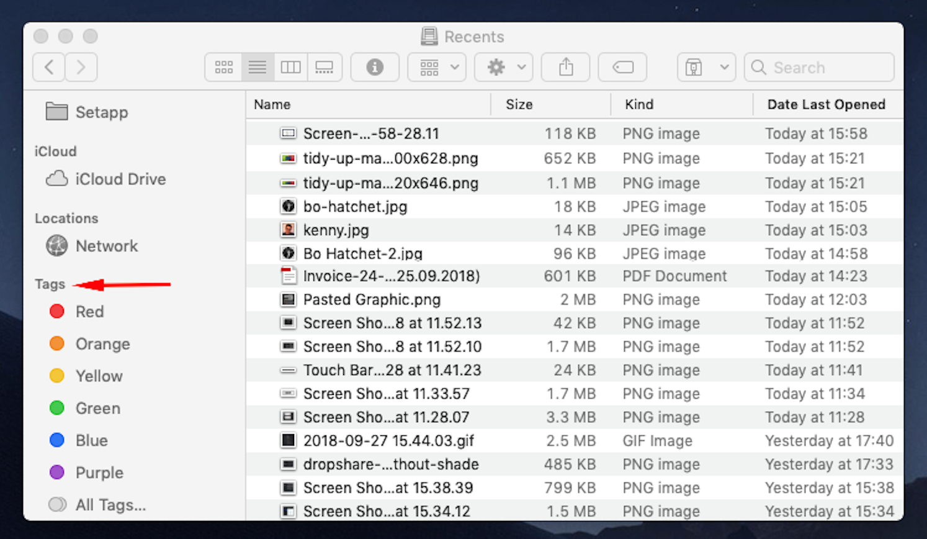927x539 pixels.
Task: Open the item grouping dropdown
Action: [436, 67]
